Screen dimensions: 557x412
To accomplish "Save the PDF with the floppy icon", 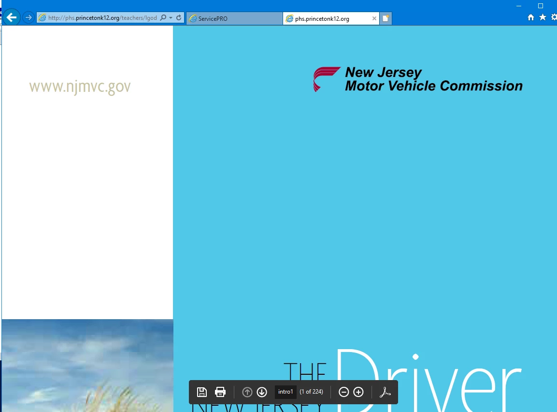I will point(202,392).
